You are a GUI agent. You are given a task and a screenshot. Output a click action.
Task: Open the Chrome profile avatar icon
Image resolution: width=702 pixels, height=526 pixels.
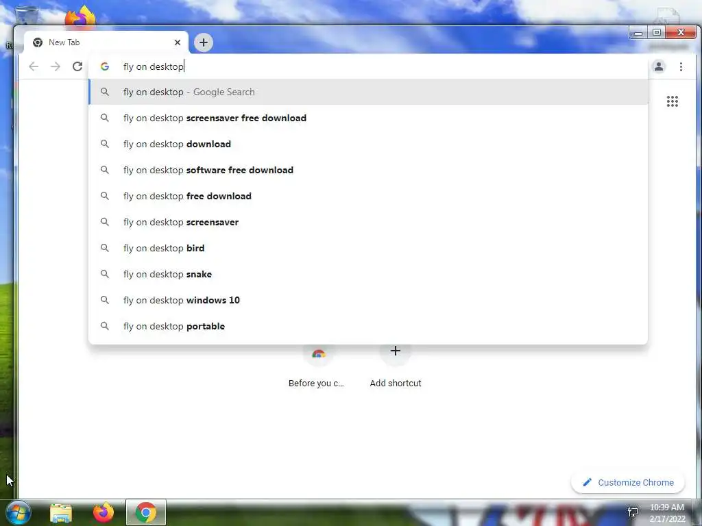[x=659, y=66]
